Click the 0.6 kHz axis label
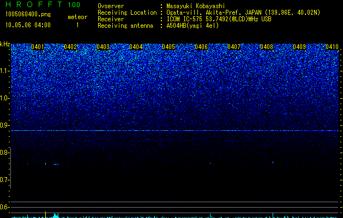This screenshot has width=343, height=218. [x=4, y=207]
